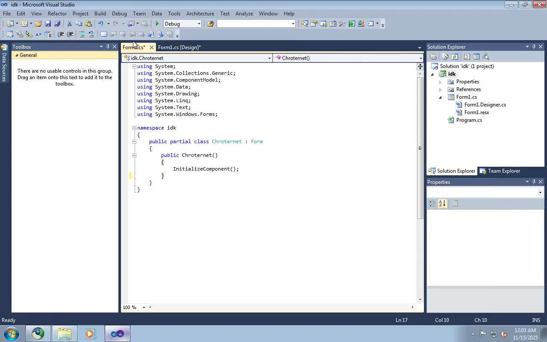Image resolution: width=547 pixels, height=342 pixels.
Task: Click the View Class Diagram icon in Solution Explorer
Action: coord(485,57)
